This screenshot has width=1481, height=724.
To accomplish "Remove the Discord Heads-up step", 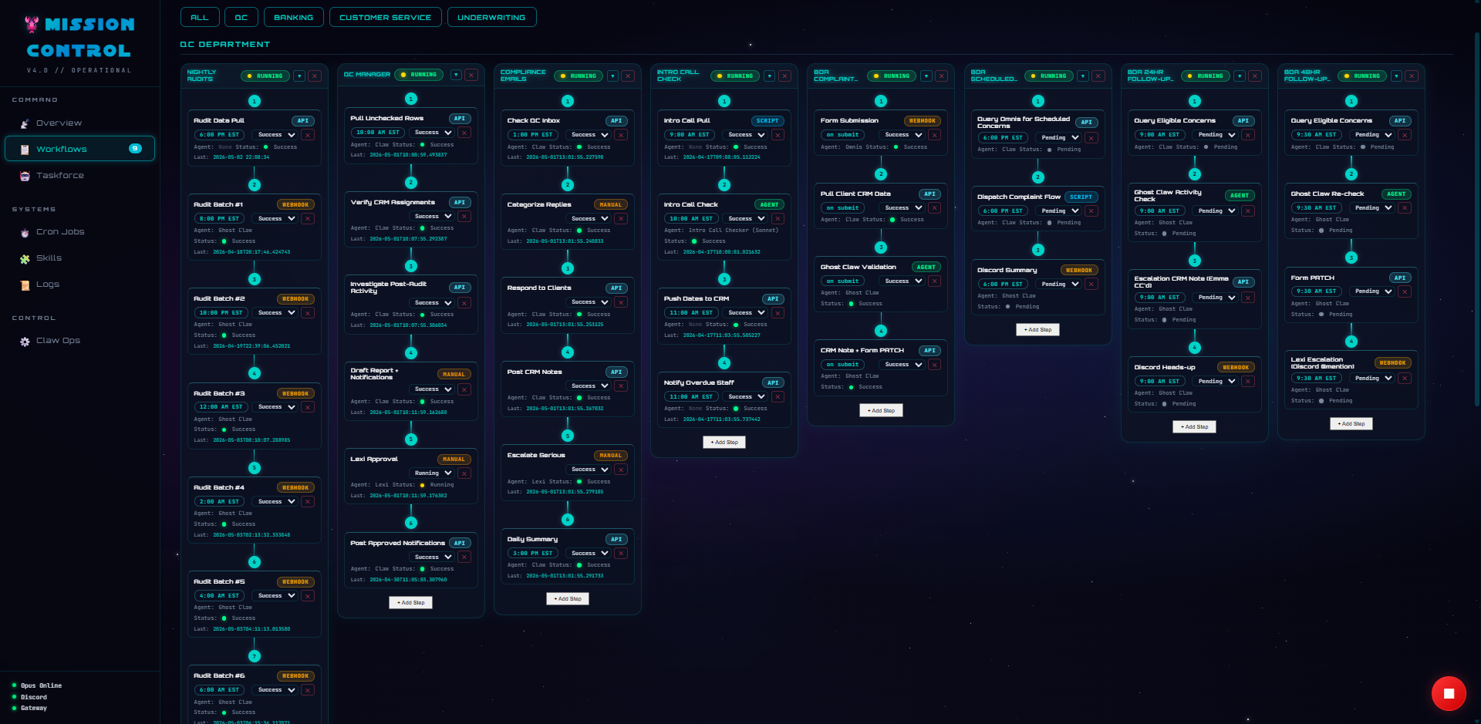I will coord(1248,382).
